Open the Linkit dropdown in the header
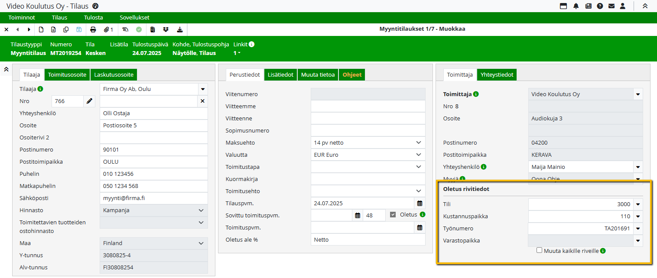 (x=237, y=53)
